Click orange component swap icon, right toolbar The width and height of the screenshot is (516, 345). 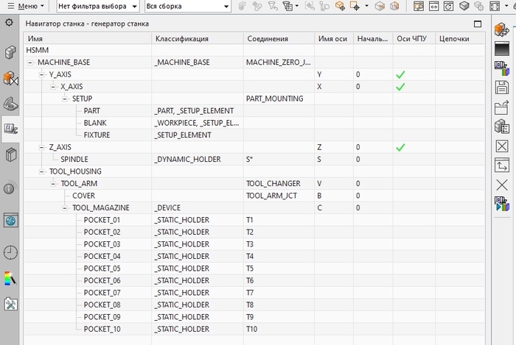[502, 29]
